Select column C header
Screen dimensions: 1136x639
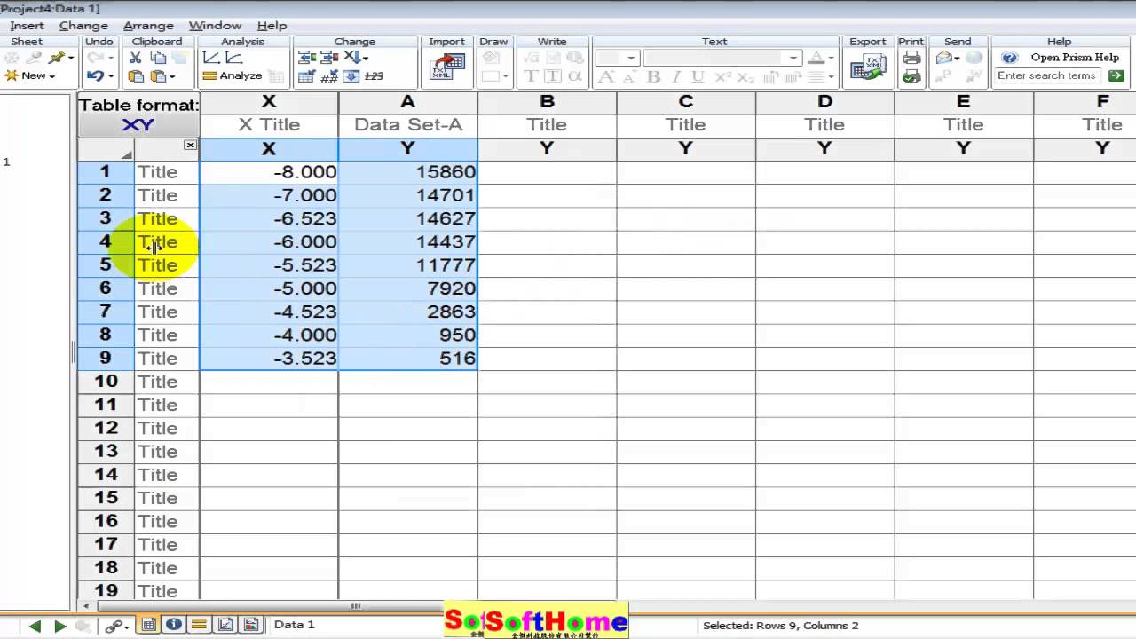coord(686,102)
